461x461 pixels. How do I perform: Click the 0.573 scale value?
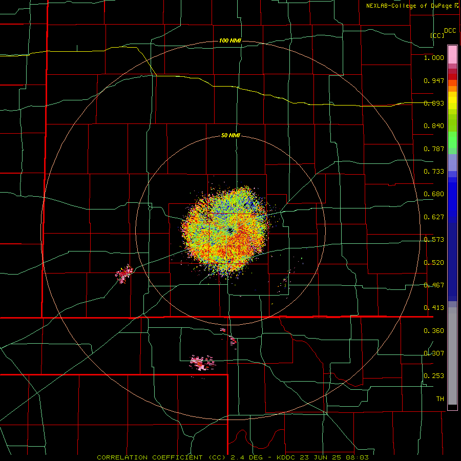pyautogui.click(x=434, y=240)
